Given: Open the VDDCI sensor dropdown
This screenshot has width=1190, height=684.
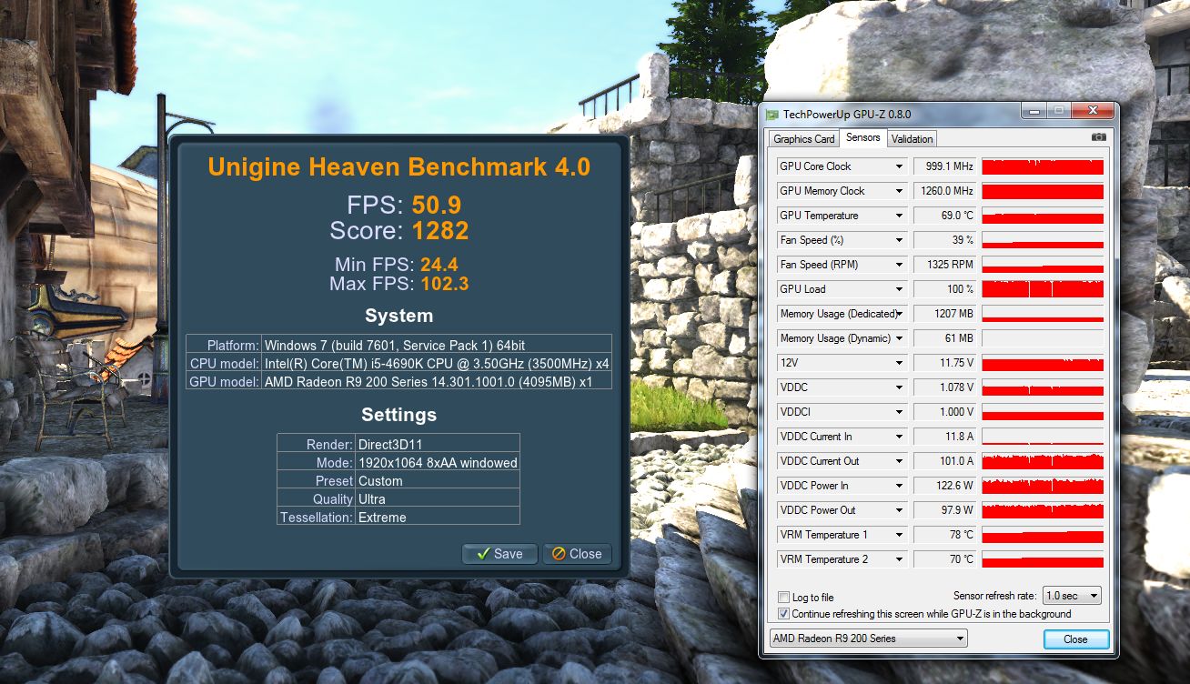Looking at the screenshot, I should click(x=900, y=412).
